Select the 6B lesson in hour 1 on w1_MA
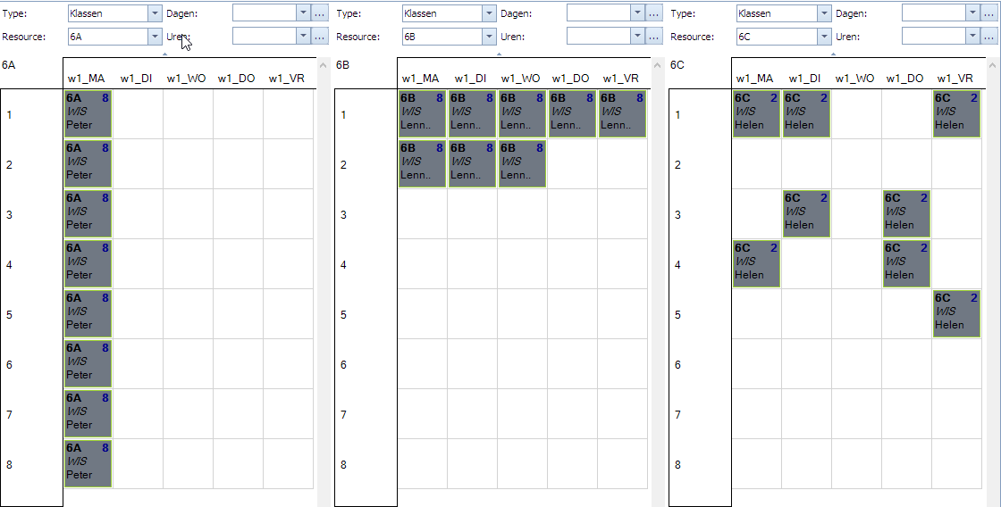 tap(422, 114)
